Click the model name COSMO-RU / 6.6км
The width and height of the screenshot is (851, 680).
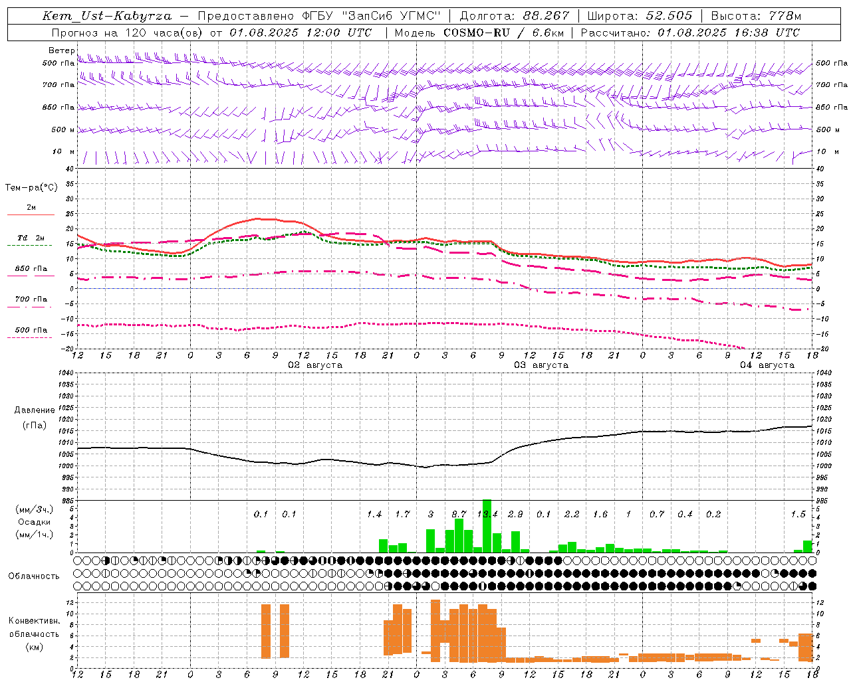click(503, 33)
